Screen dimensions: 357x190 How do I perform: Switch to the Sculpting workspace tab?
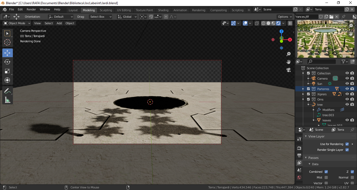click(106, 10)
